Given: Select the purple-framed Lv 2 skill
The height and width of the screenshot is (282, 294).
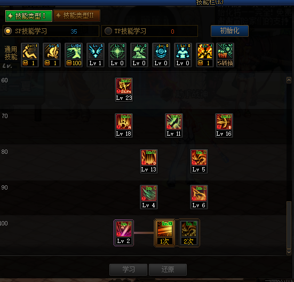Looking at the screenshot, I should pyautogui.click(x=124, y=233).
